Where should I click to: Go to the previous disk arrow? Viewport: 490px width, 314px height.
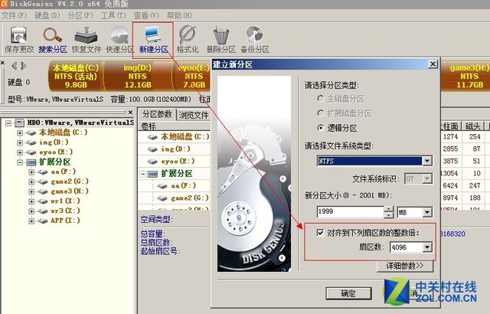pos(14,66)
